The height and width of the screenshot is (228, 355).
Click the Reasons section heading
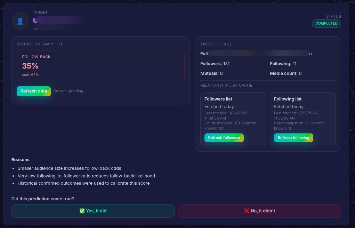point(21,160)
